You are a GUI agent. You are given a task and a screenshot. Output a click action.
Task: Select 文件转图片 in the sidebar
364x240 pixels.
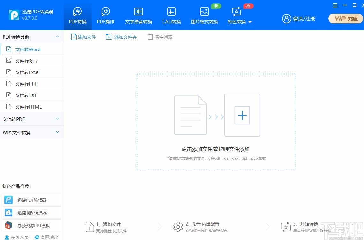[x=32, y=61]
